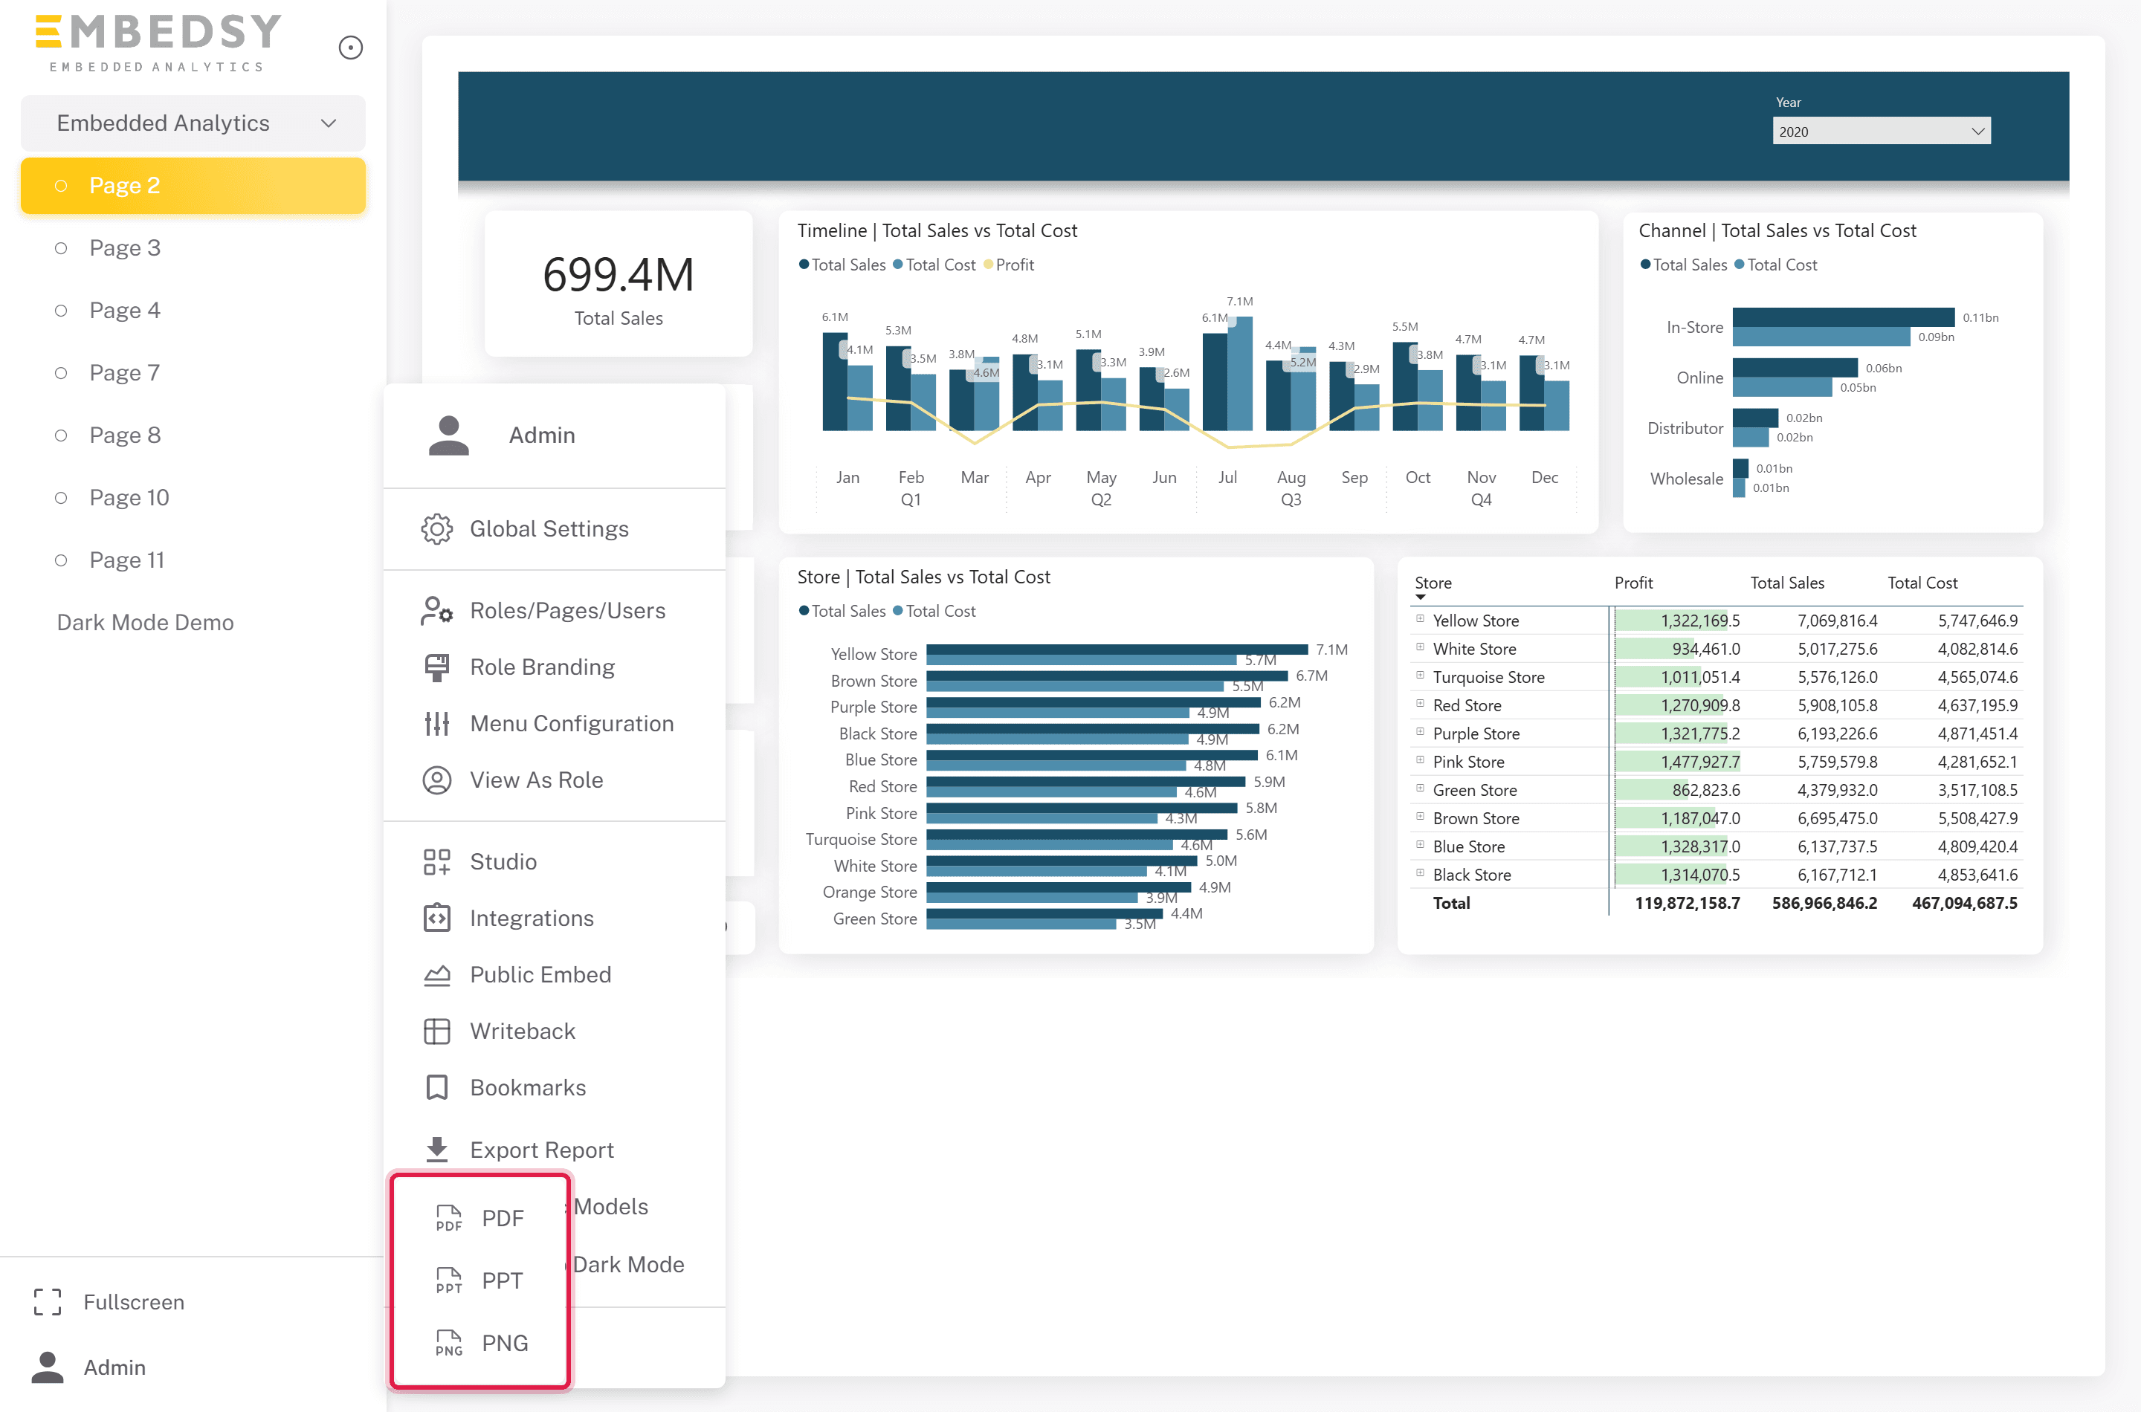Open the Year 2020 dropdown
The image size is (2141, 1412).
pyautogui.click(x=1881, y=132)
